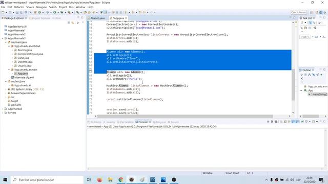This screenshot has height=184, width=328.
Task: Click the Windows Start button
Action: tap(5, 179)
